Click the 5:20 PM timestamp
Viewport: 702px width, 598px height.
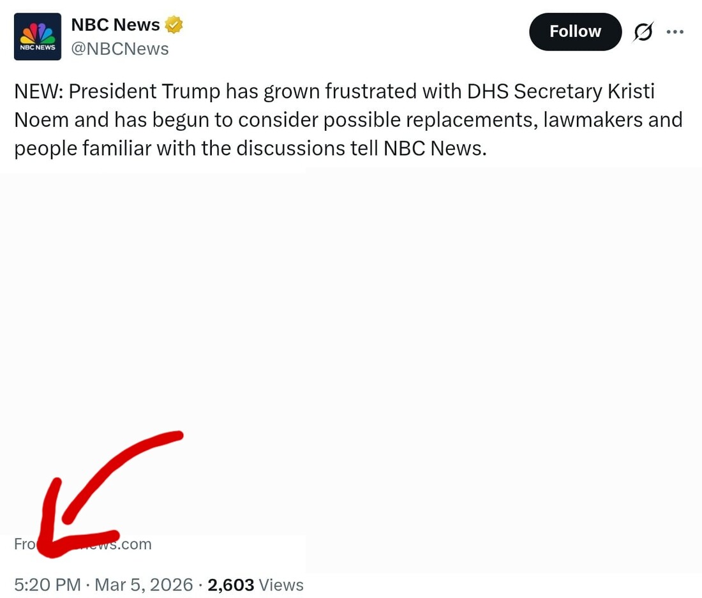(x=47, y=585)
